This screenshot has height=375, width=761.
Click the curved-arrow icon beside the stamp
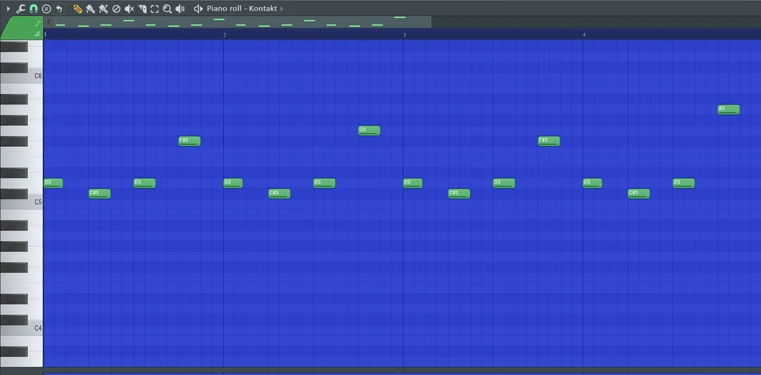59,9
